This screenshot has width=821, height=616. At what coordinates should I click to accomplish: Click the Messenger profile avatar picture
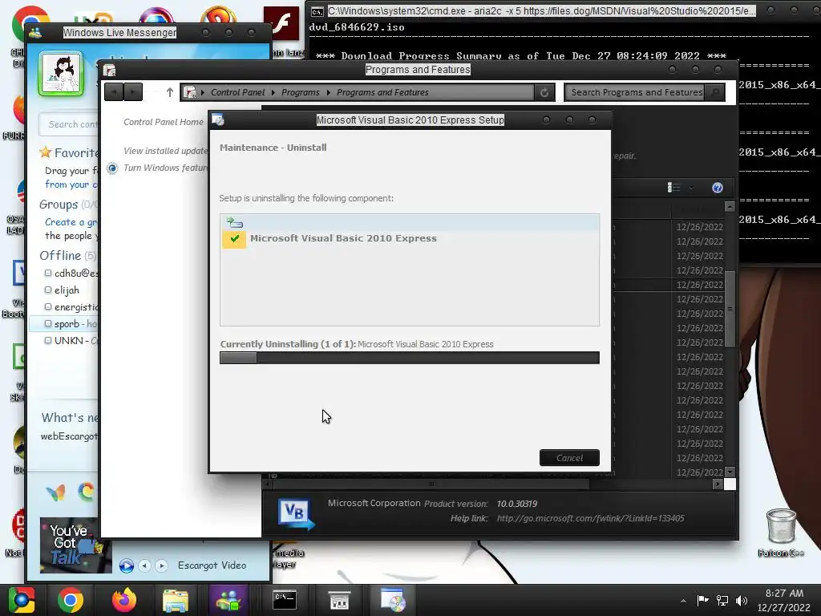point(61,73)
